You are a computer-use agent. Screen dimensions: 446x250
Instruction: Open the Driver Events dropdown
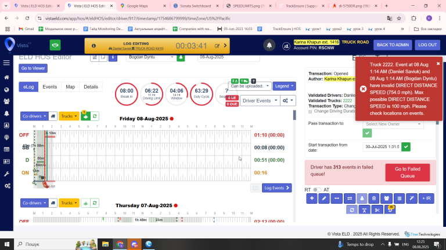click(260, 101)
